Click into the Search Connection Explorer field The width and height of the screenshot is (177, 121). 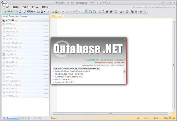pos(25,16)
